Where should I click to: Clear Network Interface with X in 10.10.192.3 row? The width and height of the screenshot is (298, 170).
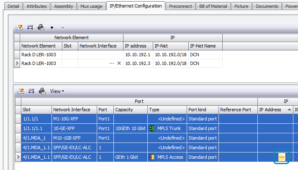[x=119, y=63]
